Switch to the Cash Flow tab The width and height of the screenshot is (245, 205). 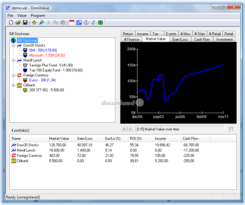click(202, 39)
